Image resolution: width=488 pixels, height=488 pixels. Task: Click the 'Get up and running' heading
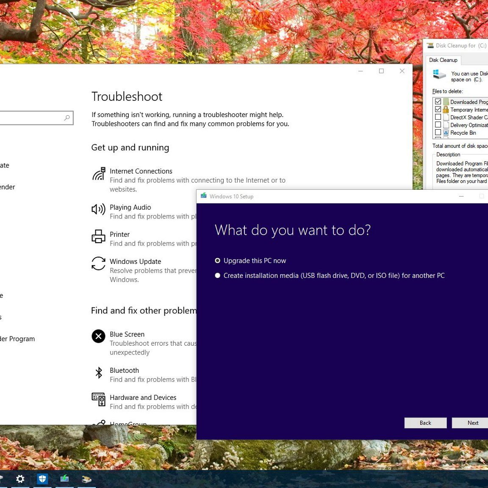[130, 147]
